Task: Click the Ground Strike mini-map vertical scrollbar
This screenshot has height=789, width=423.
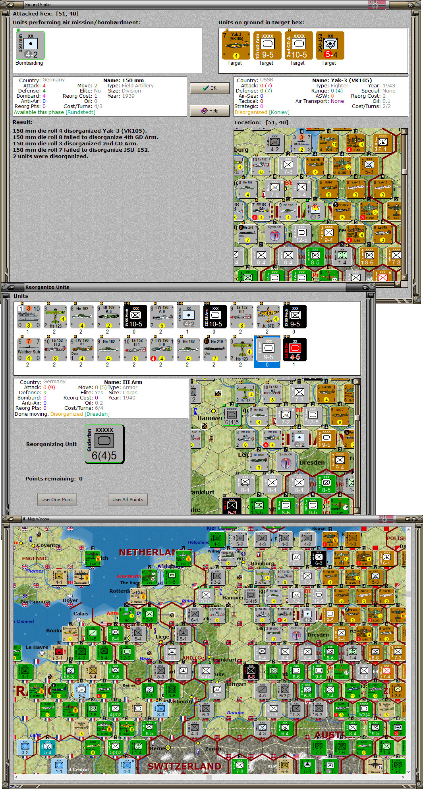Action: click(404, 204)
